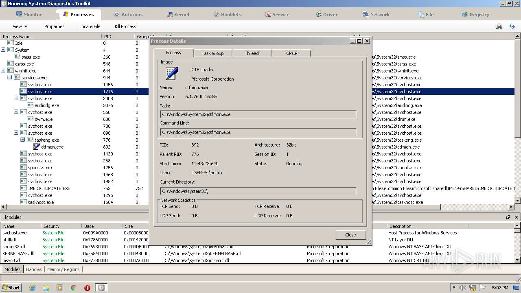Click the Windows Start button

11,287
